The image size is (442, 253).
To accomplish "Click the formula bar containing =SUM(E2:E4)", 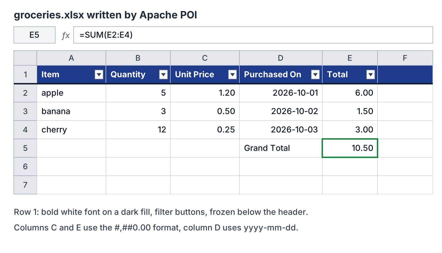I will click(x=253, y=35).
